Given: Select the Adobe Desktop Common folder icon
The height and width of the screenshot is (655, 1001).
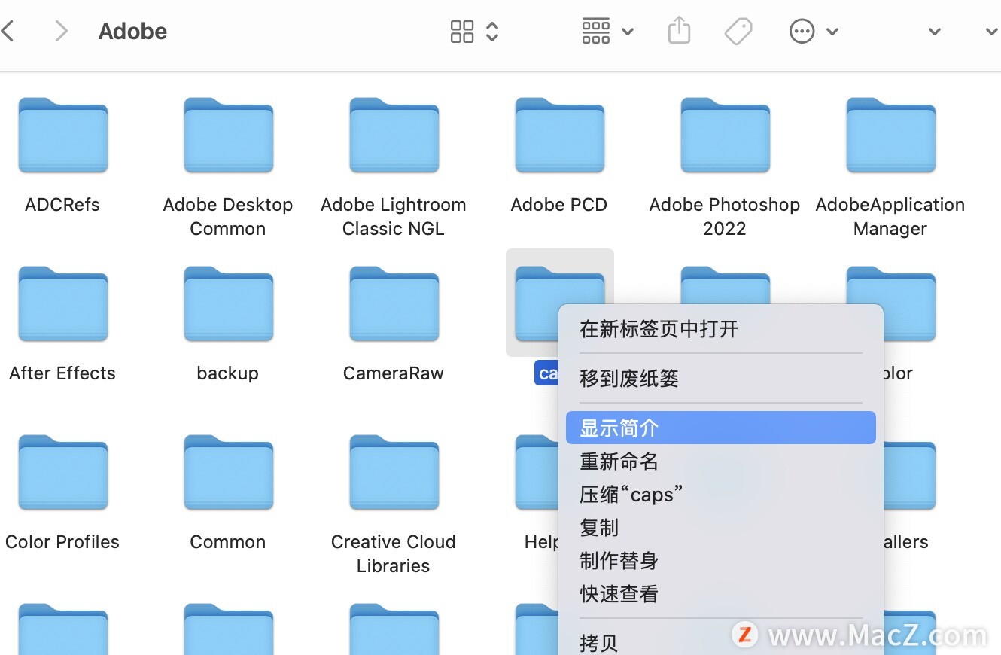Looking at the screenshot, I should coord(229,136).
